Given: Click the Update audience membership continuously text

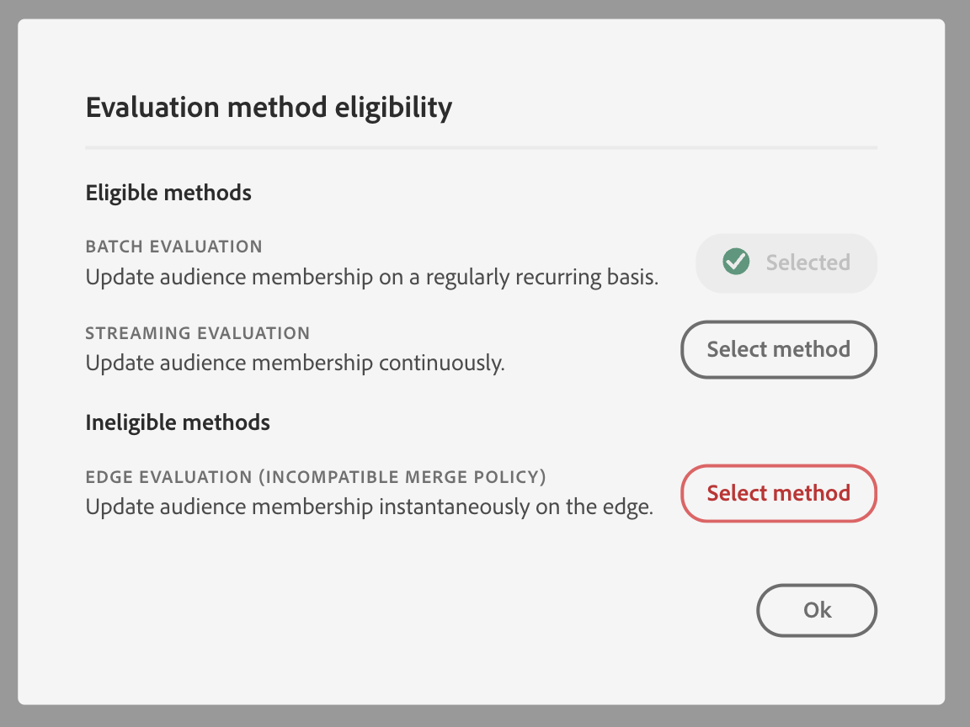Looking at the screenshot, I should (295, 363).
